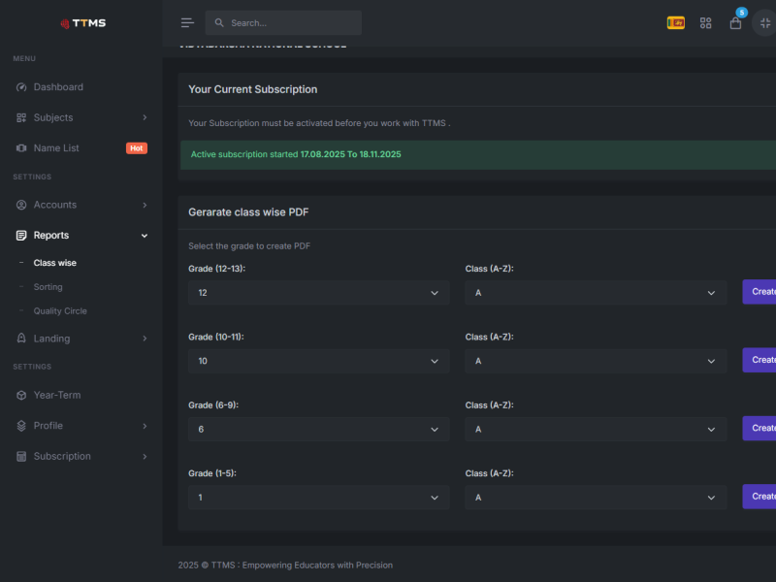Open the Sri Lanka flag language selector

[675, 22]
